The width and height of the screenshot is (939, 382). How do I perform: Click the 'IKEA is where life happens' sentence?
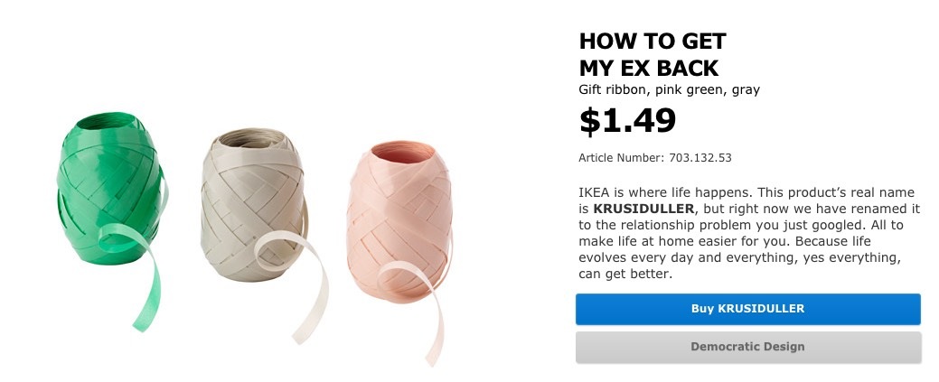pos(664,192)
